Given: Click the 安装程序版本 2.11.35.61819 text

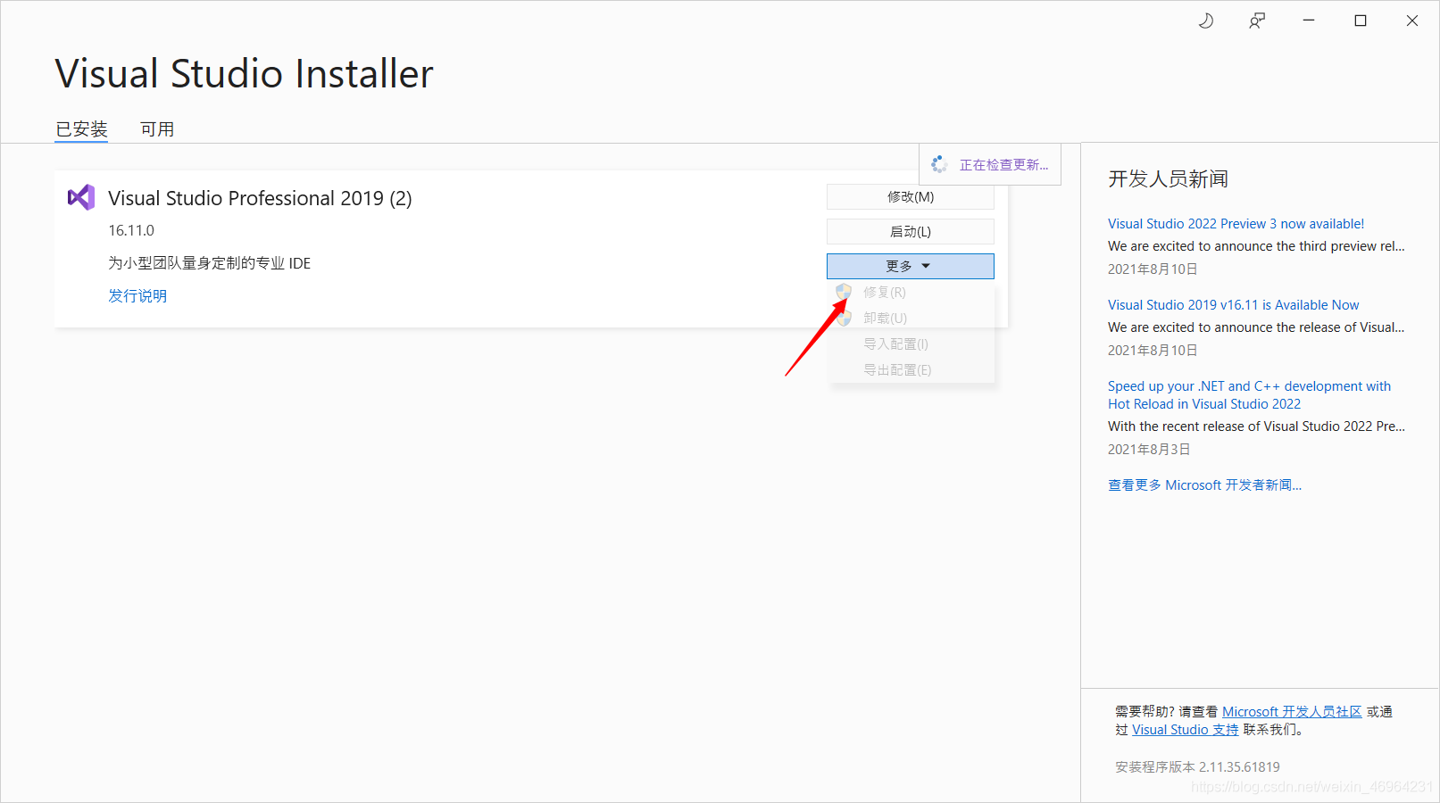Looking at the screenshot, I should pyautogui.click(x=1197, y=766).
